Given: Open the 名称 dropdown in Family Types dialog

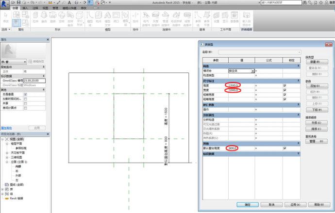Looking at the screenshot, I should tap(299, 52).
